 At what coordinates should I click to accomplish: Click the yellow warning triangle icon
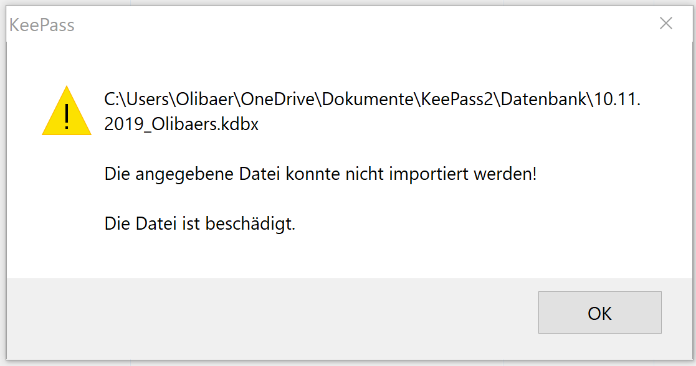pyautogui.click(x=67, y=111)
